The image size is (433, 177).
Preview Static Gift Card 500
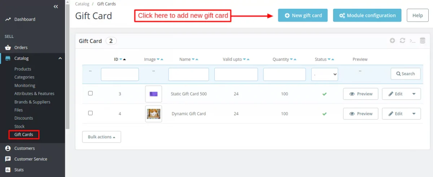click(360, 94)
